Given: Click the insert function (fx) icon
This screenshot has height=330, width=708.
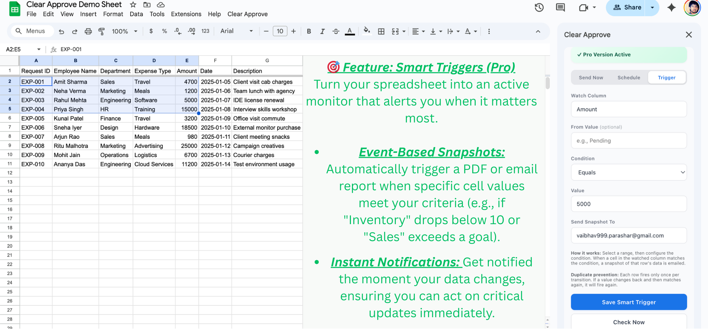Looking at the screenshot, I should click(54, 49).
